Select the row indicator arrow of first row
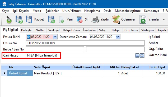Screen dimensions: 168x97 tap(4, 73)
